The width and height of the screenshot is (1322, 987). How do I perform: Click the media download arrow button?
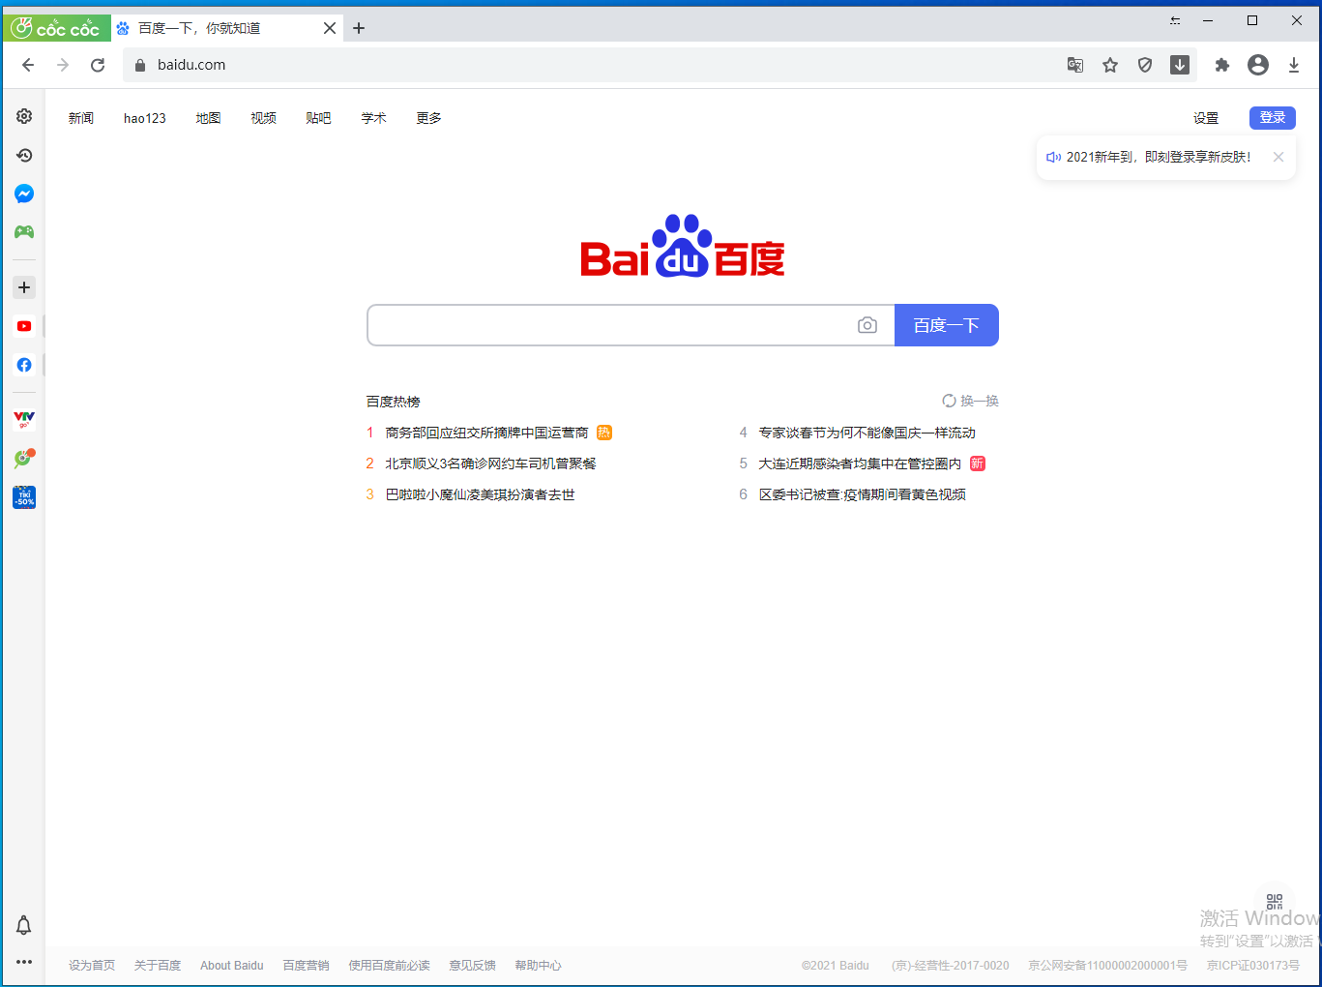(1180, 65)
